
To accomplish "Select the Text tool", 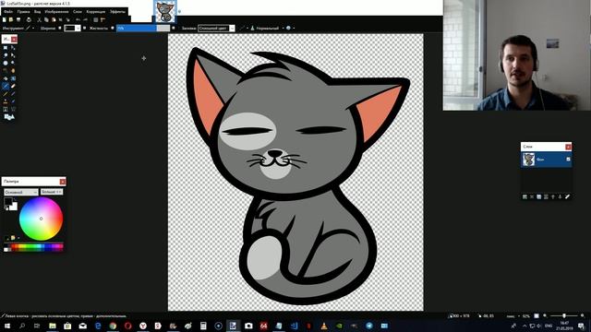I will click(6, 109).
